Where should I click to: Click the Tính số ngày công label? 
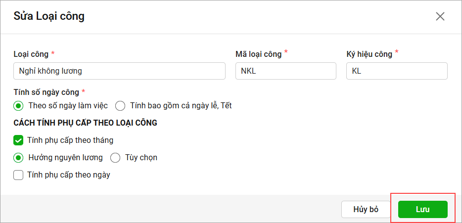pyautogui.click(x=46, y=92)
